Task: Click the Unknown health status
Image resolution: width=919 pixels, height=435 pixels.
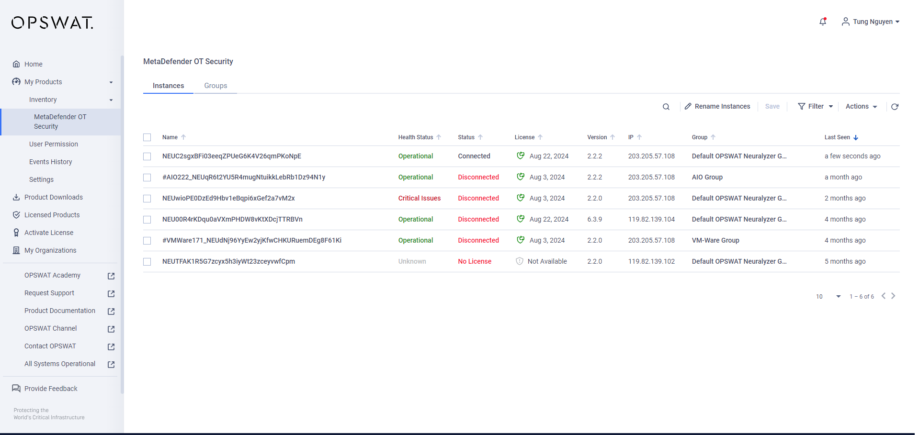Action: pyautogui.click(x=412, y=261)
